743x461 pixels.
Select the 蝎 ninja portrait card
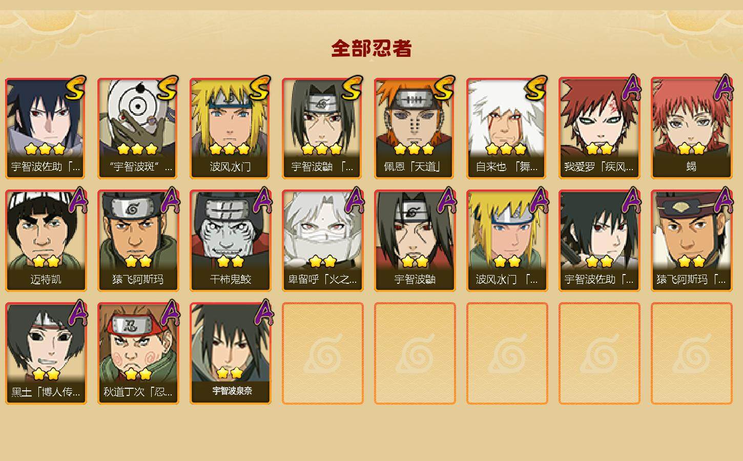coord(691,128)
